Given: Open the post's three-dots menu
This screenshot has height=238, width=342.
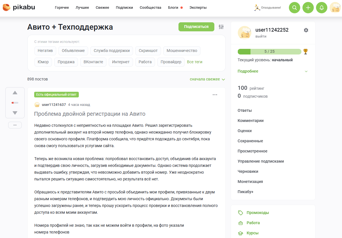Looking at the screenshot, I should pos(215,95).
